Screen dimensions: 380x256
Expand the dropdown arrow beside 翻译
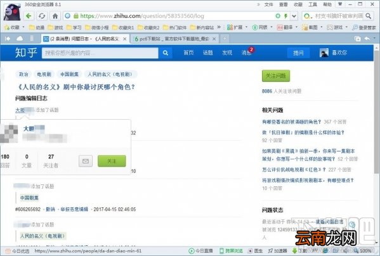[297, 27]
